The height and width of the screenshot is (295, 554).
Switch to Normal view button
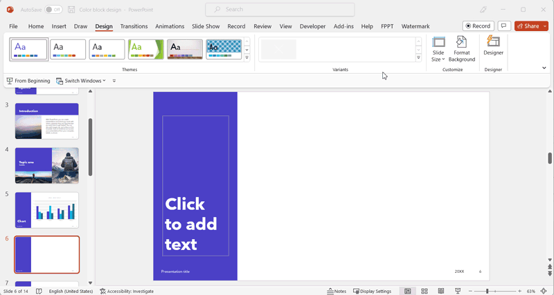(407, 291)
